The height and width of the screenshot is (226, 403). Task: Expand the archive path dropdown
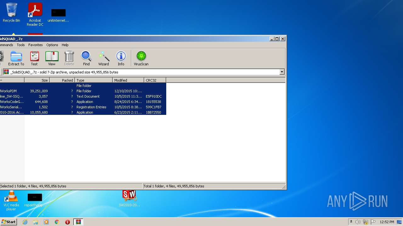click(x=282, y=72)
